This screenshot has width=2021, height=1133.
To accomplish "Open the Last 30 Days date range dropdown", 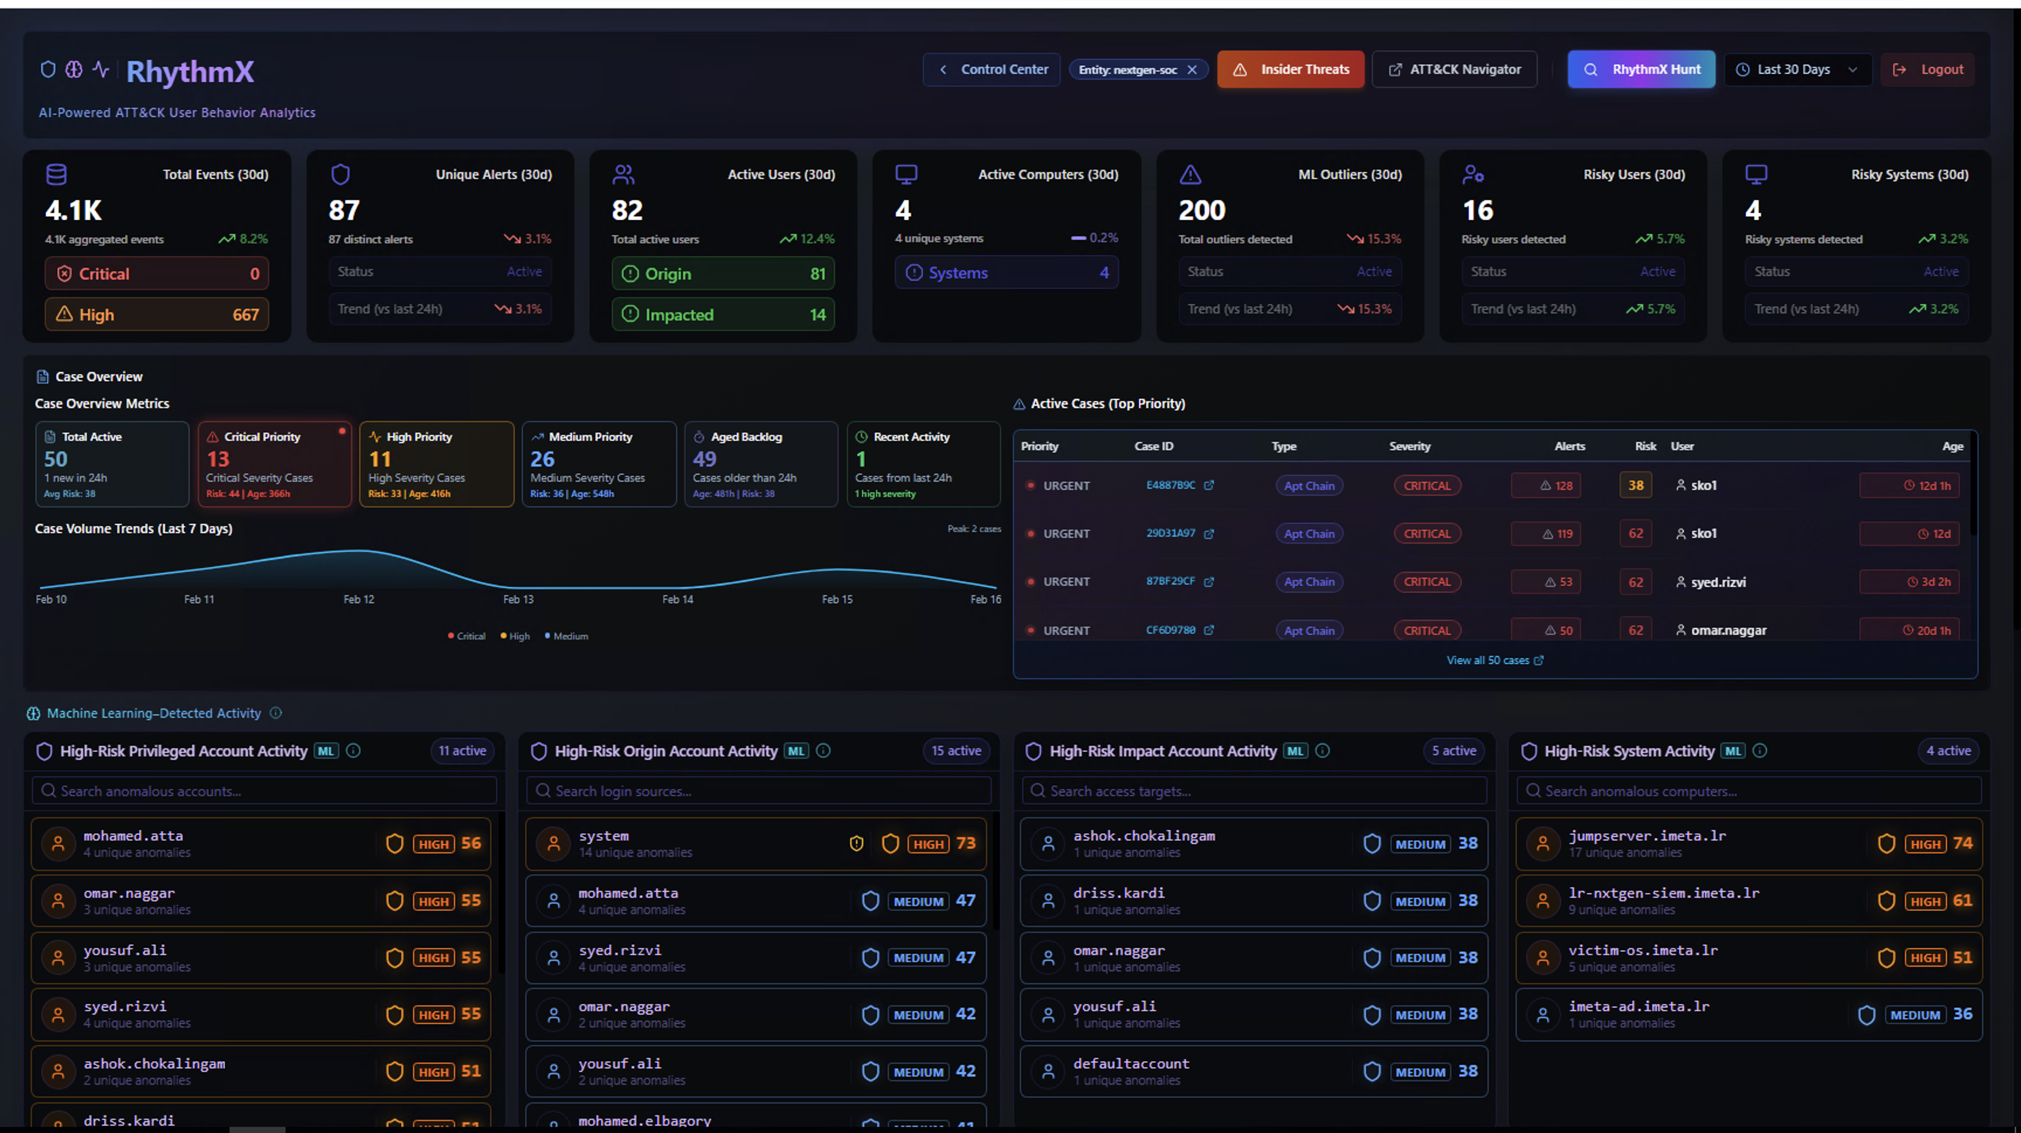I will point(1798,69).
